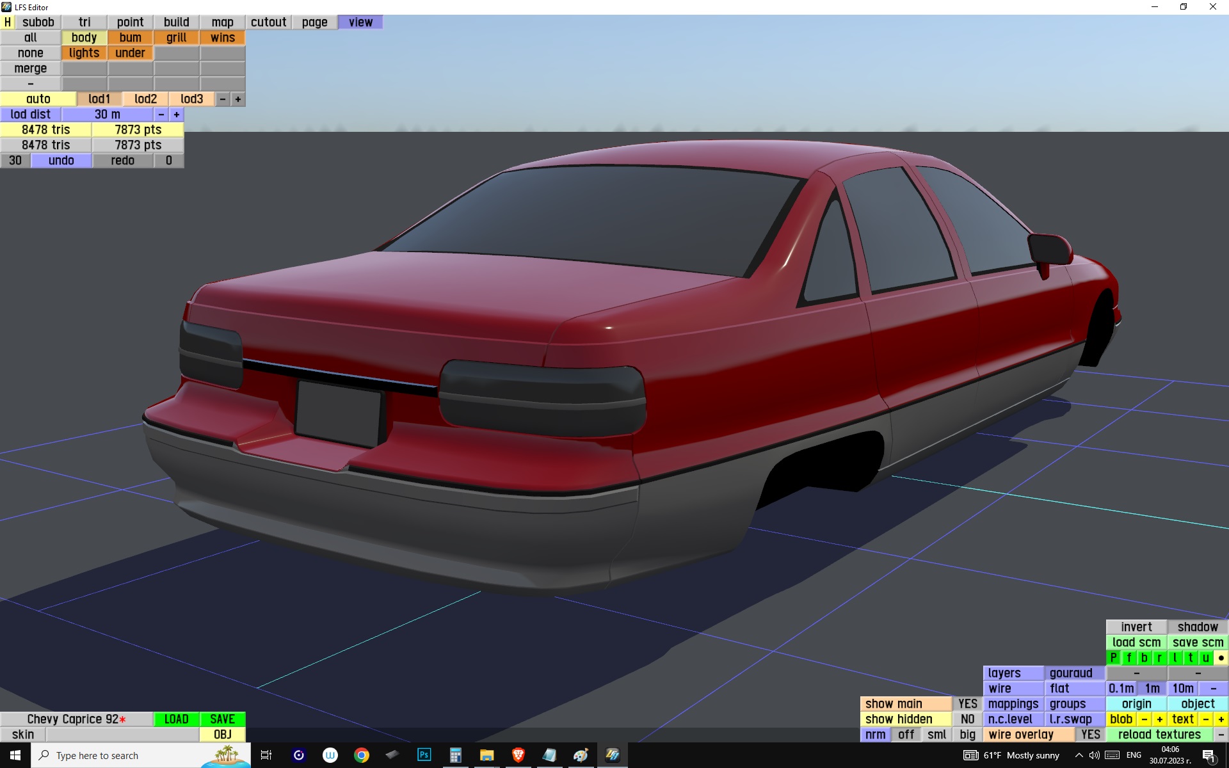
Task: Launch Google Chrome from taskbar
Action: pos(362,755)
